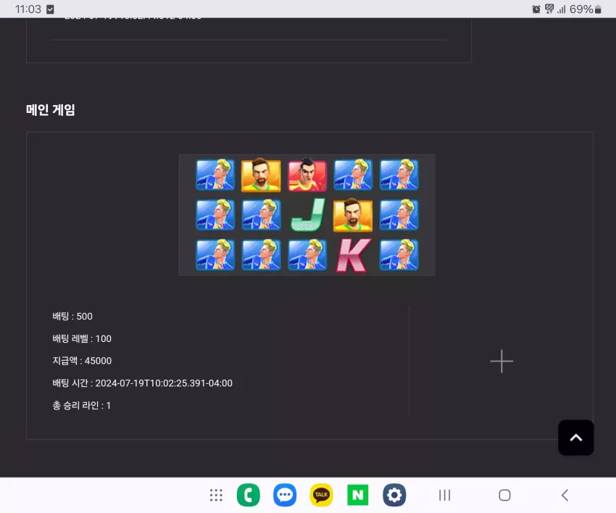Open the KakaoTalk app icon
This screenshot has width=616, height=513.
tap(321, 495)
